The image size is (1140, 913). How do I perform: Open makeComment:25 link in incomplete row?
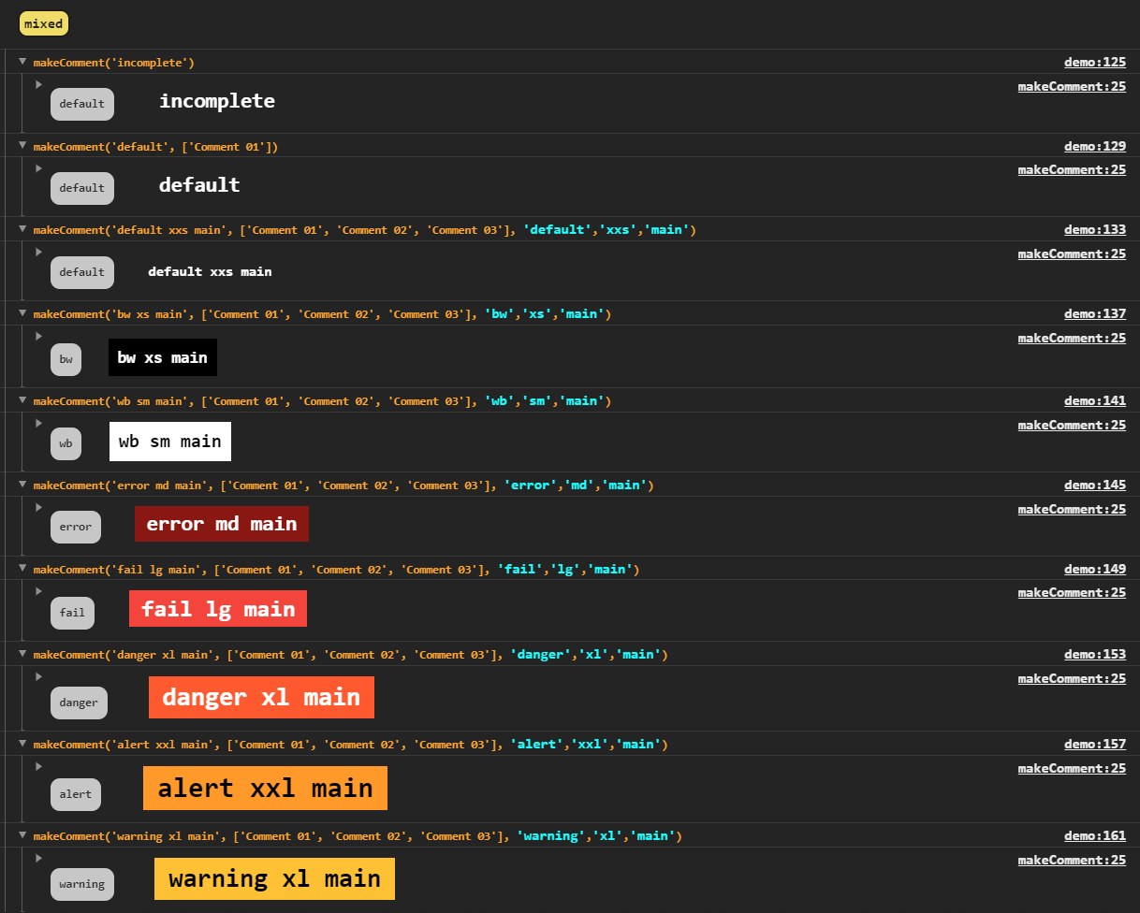click(x=1072, y=86)
